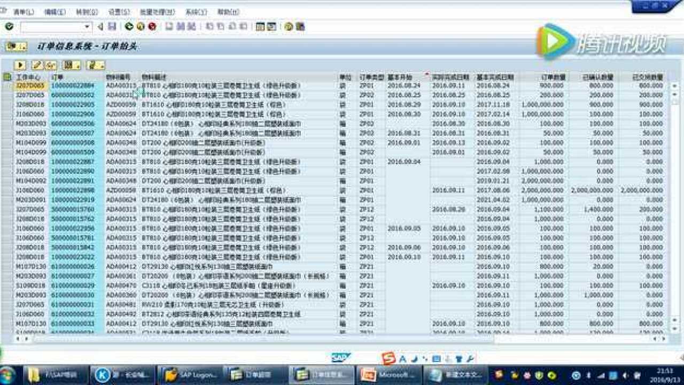Go back with the green Back arrow
Viewport: 684px width, 385px height.
click(x=129, y=26)
